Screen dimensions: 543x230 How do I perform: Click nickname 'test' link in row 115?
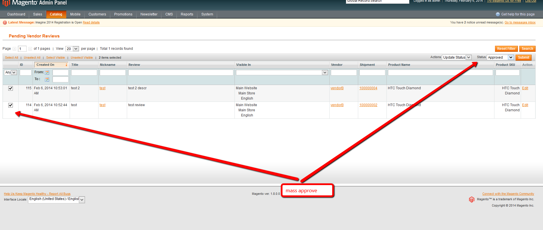[x=103, y=88]
